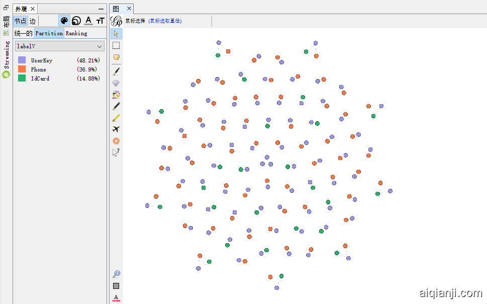Select the pencil node creation tool
The image size is (487, 304).
coord(116,106)
